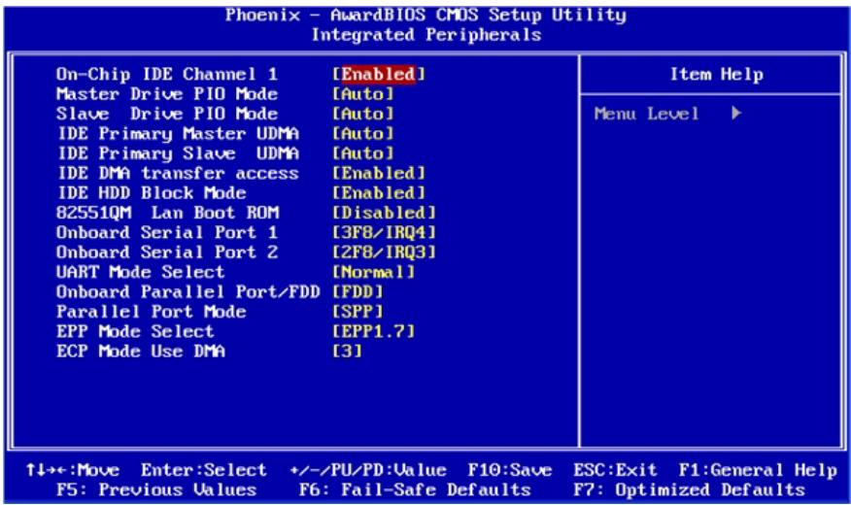Toggle On-Chip IDE Channel 1 Enabled value

coord(379,75)
